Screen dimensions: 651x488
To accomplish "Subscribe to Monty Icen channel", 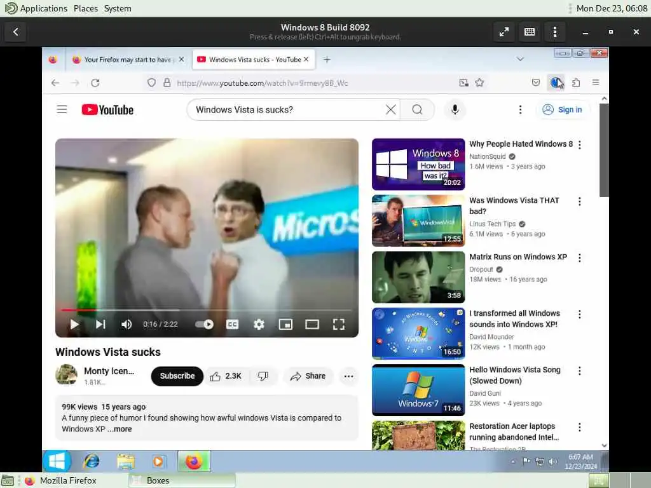I will 177,376.
